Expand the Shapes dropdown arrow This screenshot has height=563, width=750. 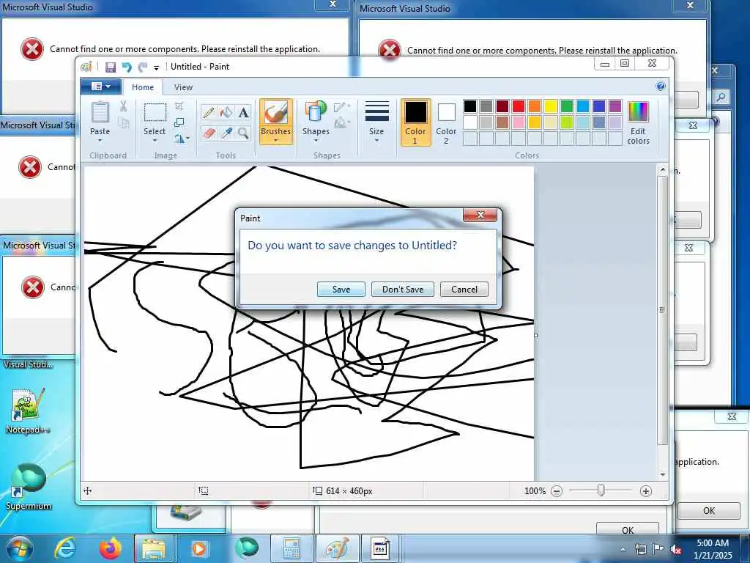pyautogui.click(x=316, y=141)
